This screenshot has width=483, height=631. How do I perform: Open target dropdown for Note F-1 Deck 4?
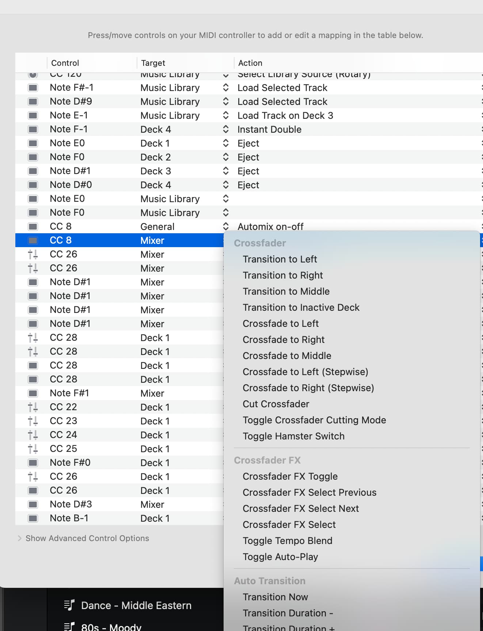pos(225,129)
